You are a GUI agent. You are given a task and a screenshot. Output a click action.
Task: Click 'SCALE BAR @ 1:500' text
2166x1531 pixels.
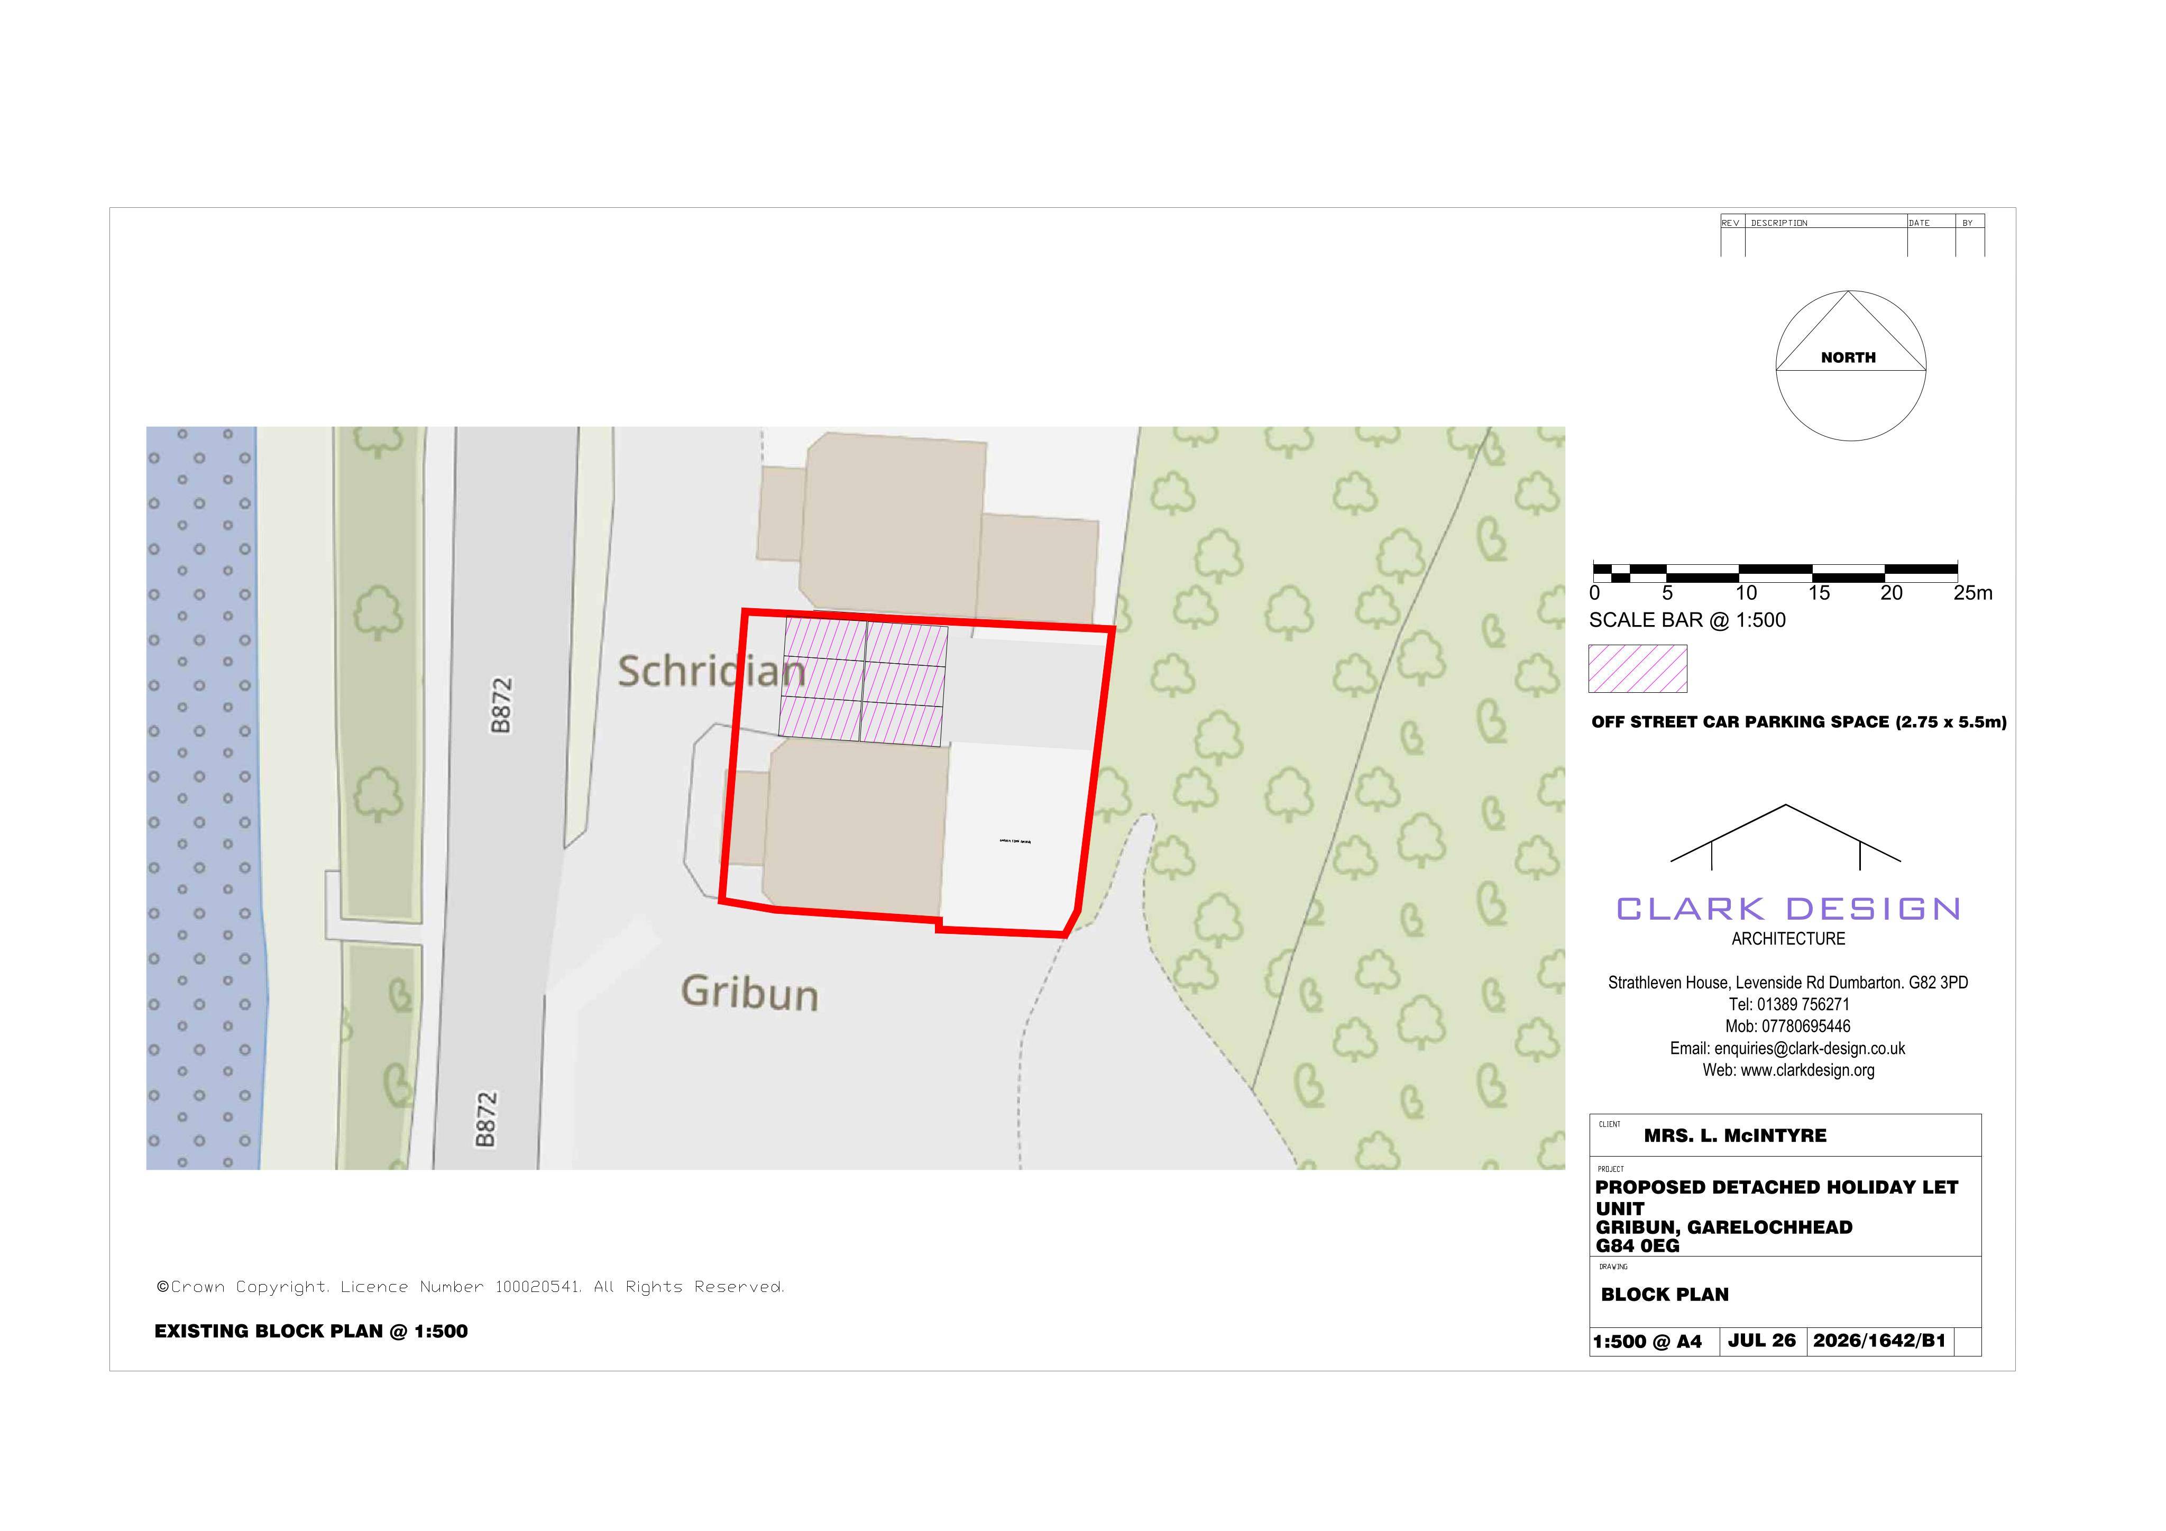[x=1688, y=621]
